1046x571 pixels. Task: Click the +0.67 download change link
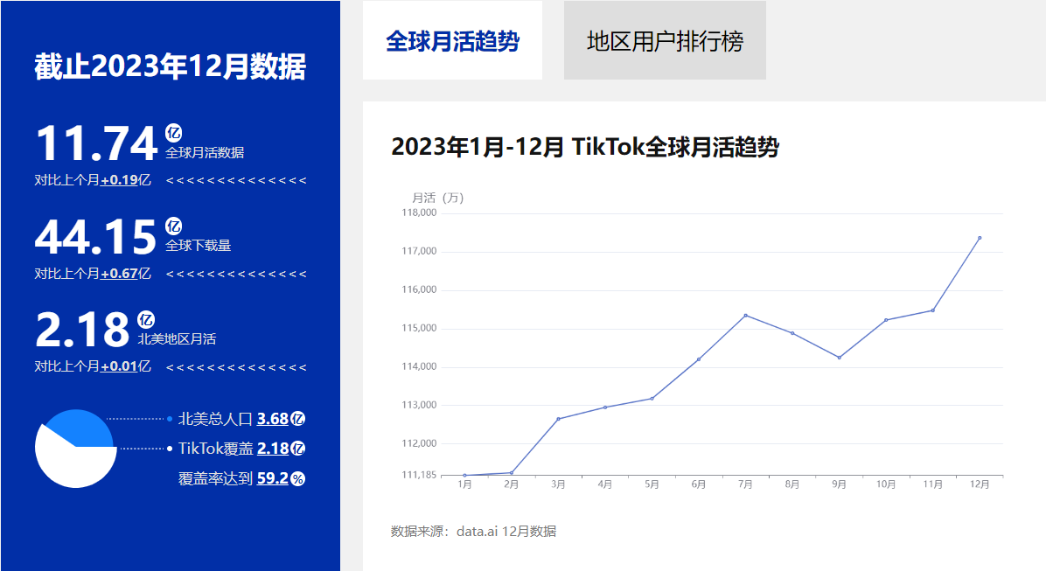coord(119,274)
